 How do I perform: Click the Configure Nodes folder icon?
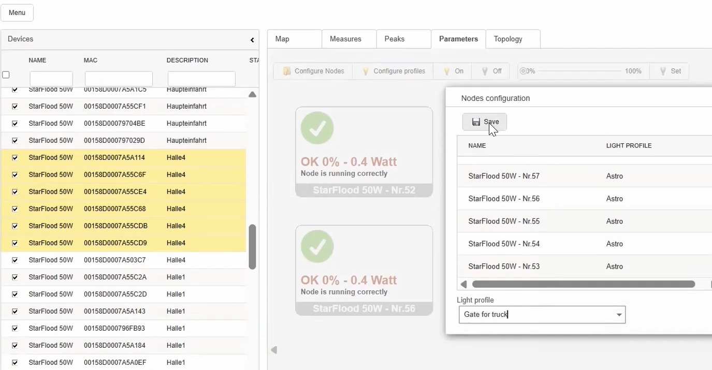pos(287,71)
